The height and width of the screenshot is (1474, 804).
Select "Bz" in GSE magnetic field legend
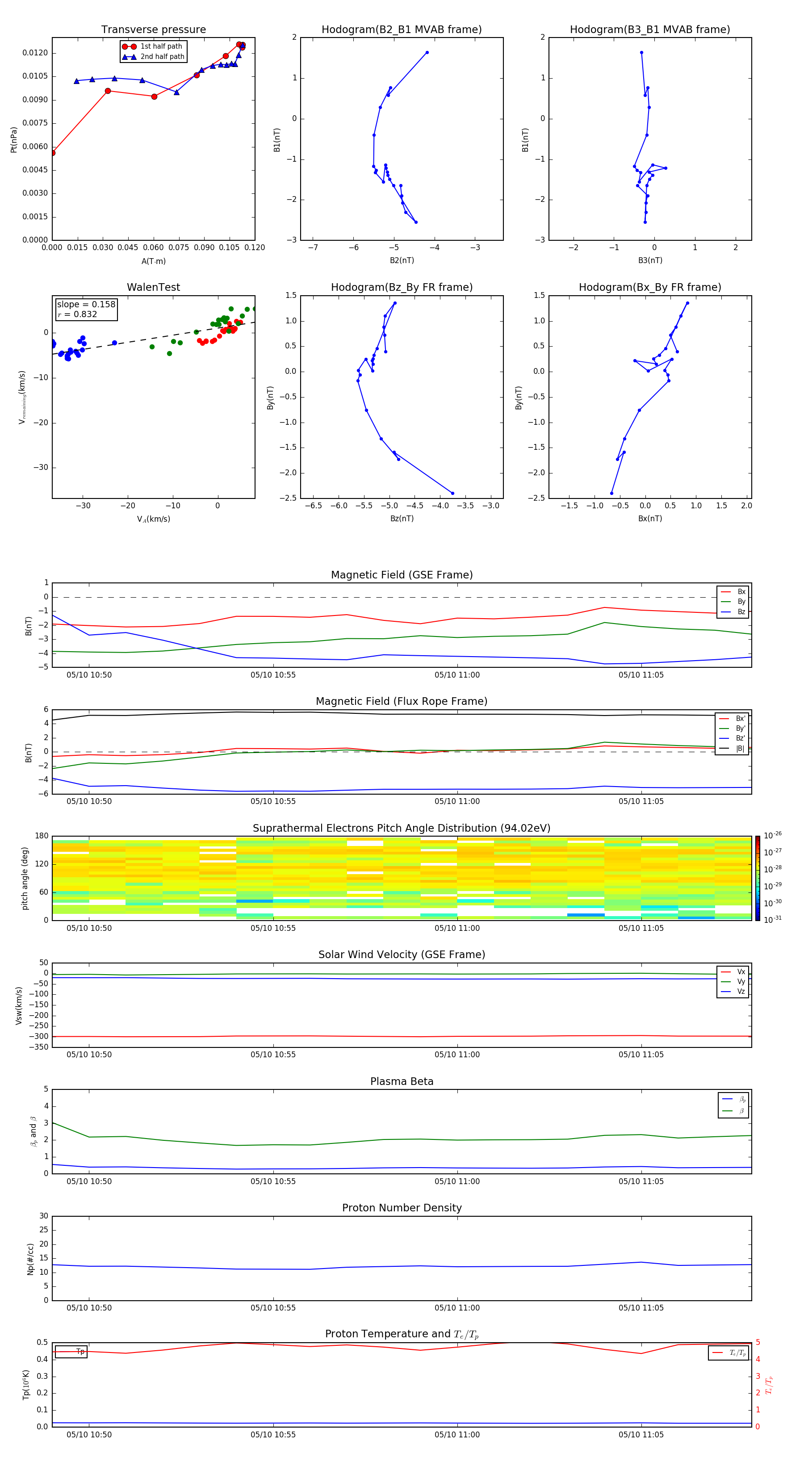coord(733,611)
